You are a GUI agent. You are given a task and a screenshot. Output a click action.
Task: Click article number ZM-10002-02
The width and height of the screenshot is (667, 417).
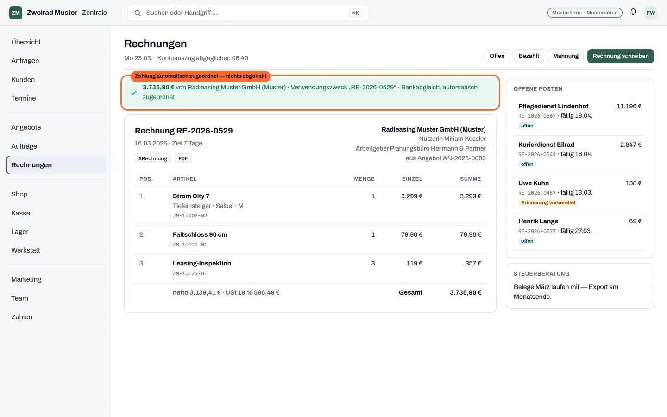(x=190, y=215)
